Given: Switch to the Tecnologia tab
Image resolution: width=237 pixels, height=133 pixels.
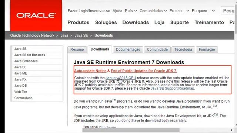Looking at the screenshot, I should point(183,50).
